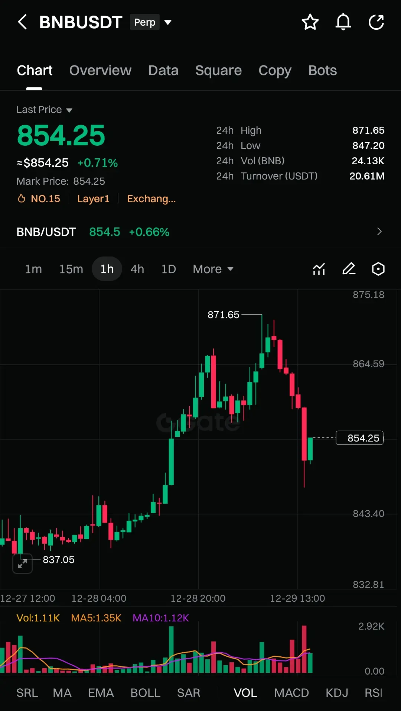Select KDJ sub-indicator

pyautogui.click(x=337, y=693)
